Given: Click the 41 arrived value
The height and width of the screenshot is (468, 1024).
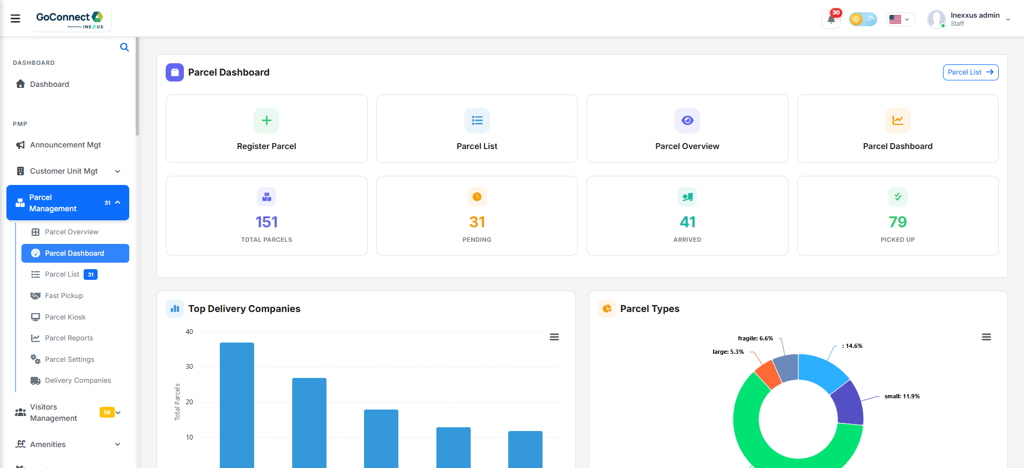Looking at the screenshot, I should point(687,222).
